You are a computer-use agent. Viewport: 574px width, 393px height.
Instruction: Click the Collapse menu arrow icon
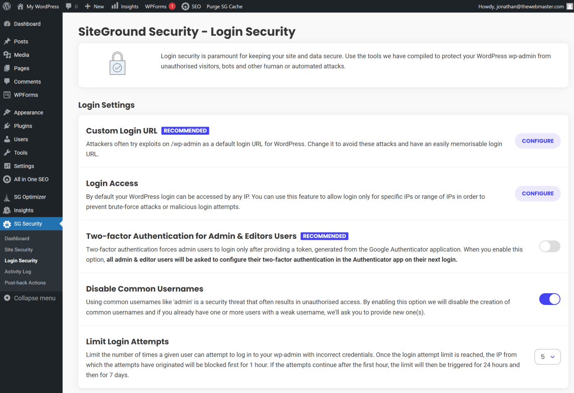coord(7,298)
